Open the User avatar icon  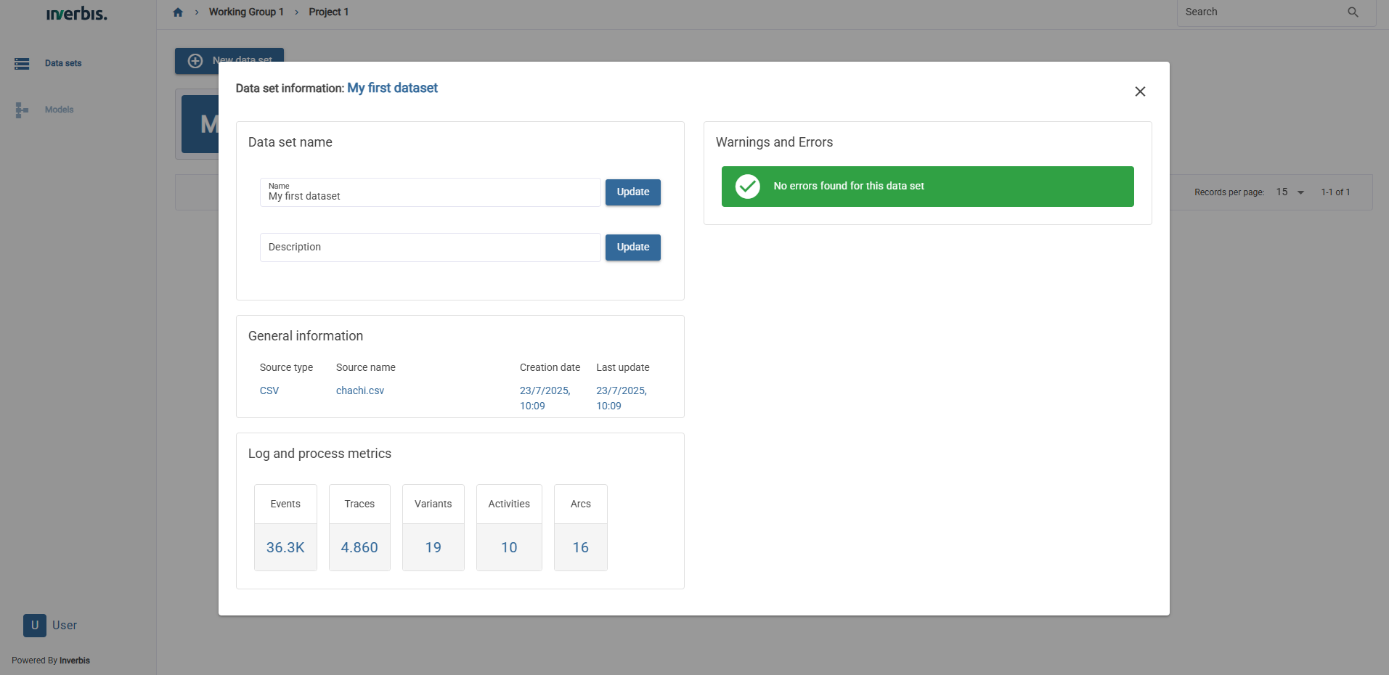(34, 625)
